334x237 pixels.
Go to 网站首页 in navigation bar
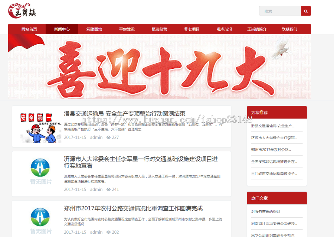click(29, 29)
